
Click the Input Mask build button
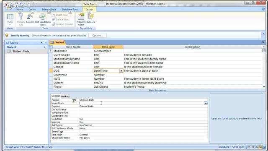pos(206,103)
